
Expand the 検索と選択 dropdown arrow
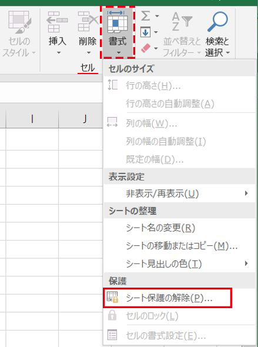coord(227,53)
